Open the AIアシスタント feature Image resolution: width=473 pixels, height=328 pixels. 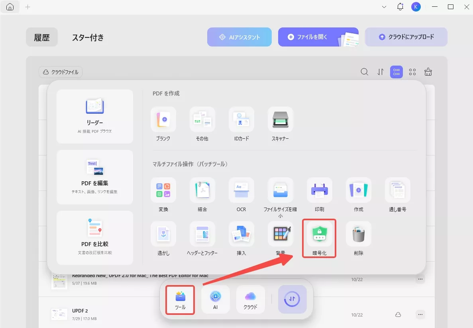[239, 37]
